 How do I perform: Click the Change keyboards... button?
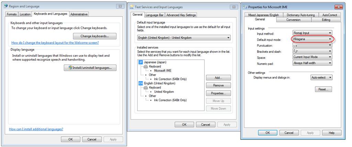pos(95,36)
